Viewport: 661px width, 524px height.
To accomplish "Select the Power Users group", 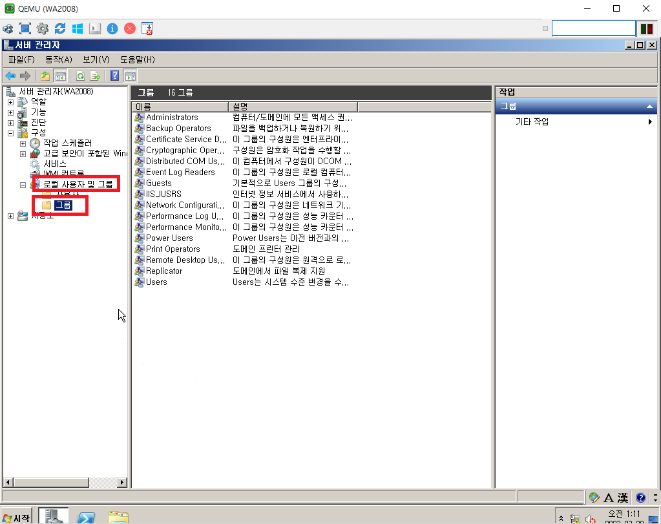I will [x=169, y=238].
